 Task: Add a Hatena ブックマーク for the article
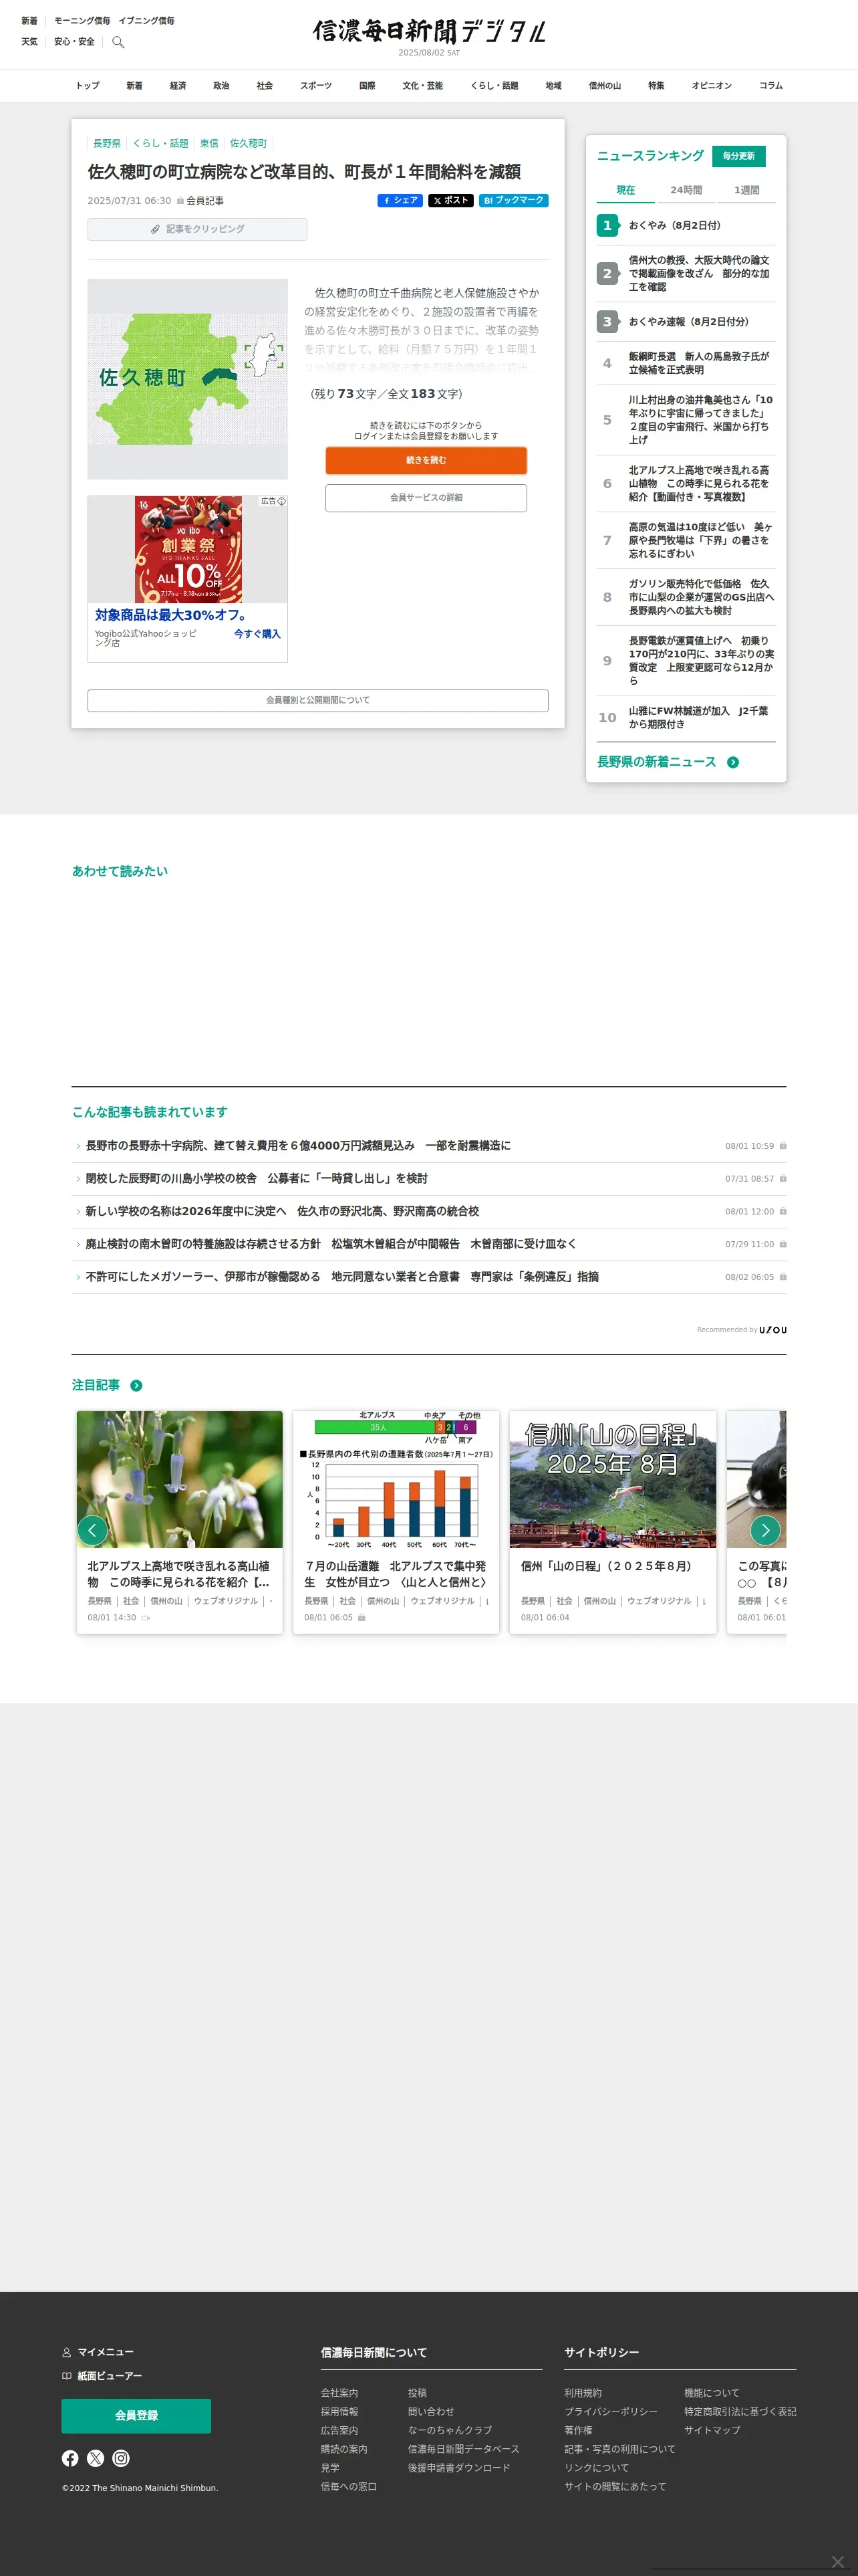pyautogui.click(x=513, y=200)
